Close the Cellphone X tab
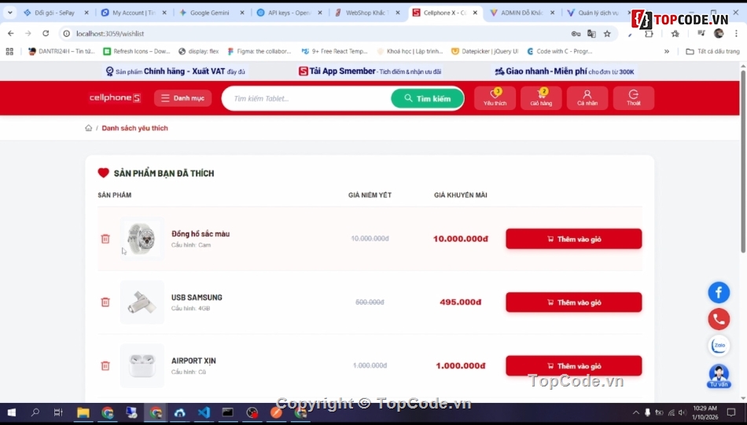This screenshot has height=425, width=747. 475,13
